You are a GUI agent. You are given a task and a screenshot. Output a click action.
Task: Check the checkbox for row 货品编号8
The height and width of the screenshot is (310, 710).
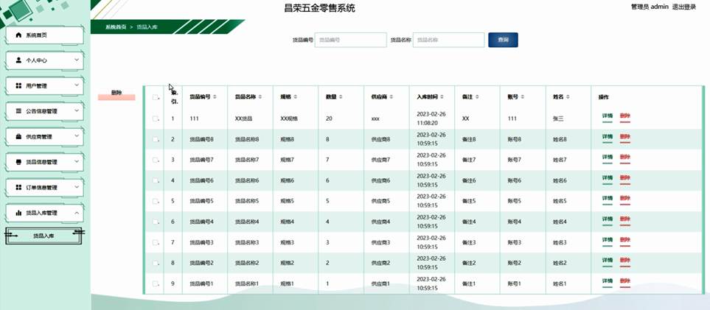tap(156, 139)
